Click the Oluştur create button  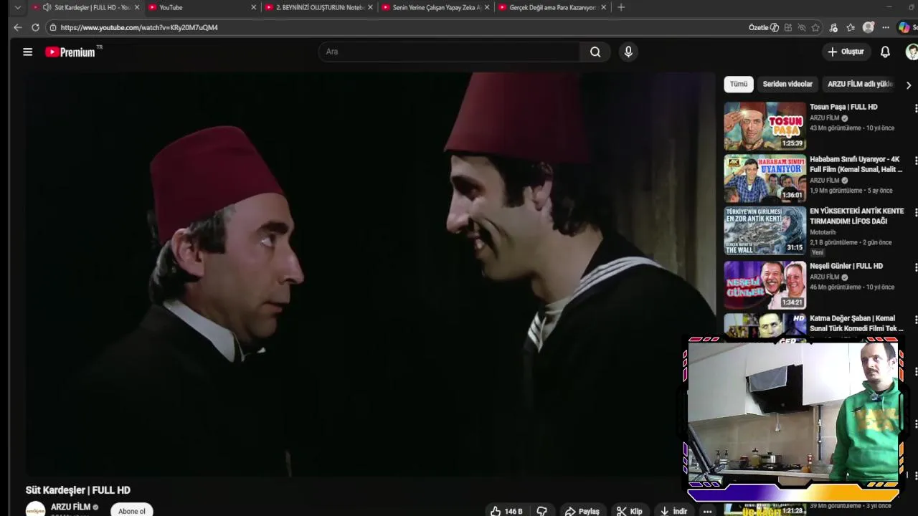click(x=846, y=52)
